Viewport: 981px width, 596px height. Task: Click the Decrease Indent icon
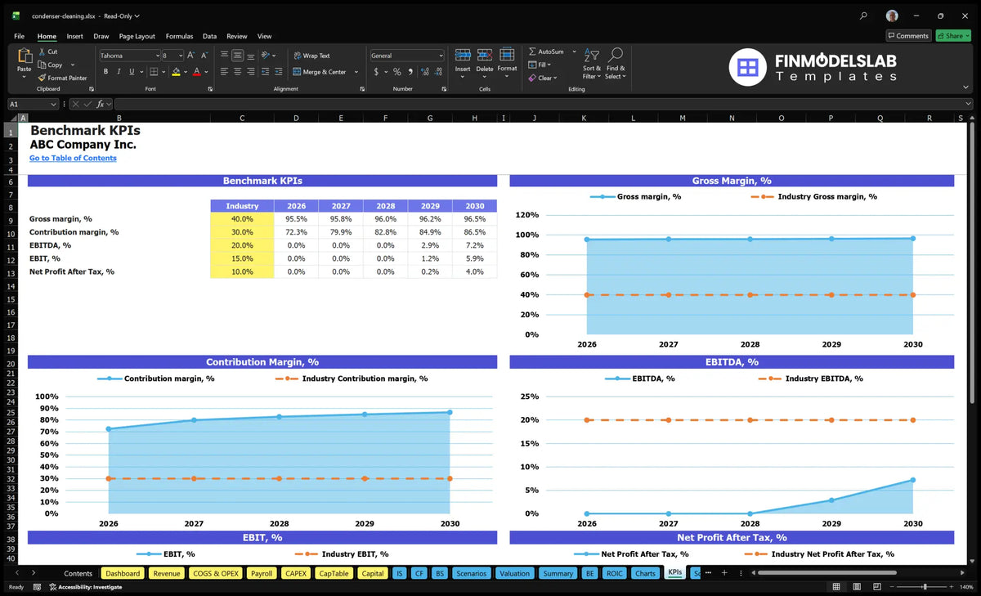coord(264,72)
